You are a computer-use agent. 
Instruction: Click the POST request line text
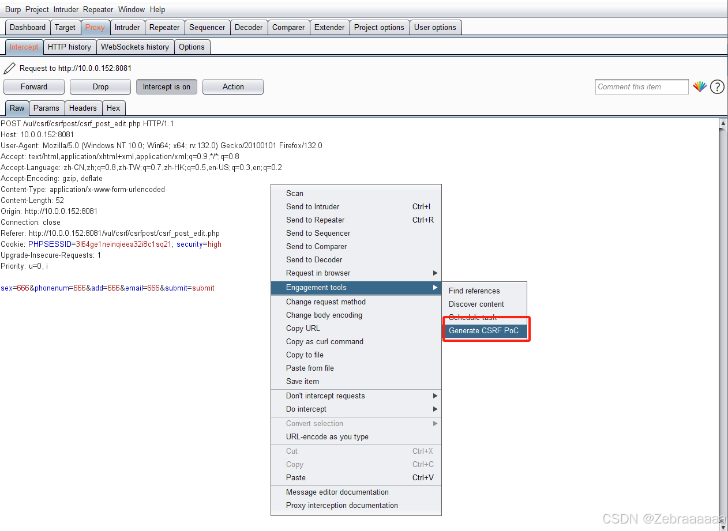click(x=87, y=124)
